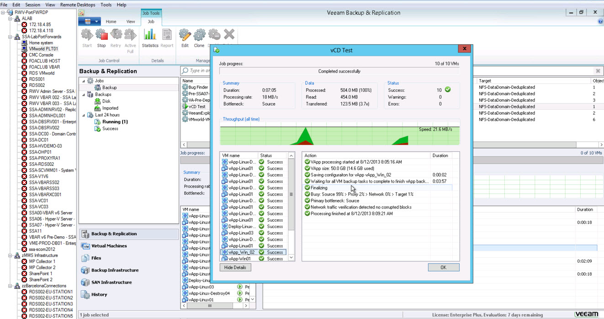
Task: Open the SSA-DC01 connection
Action: pos(39,140)
